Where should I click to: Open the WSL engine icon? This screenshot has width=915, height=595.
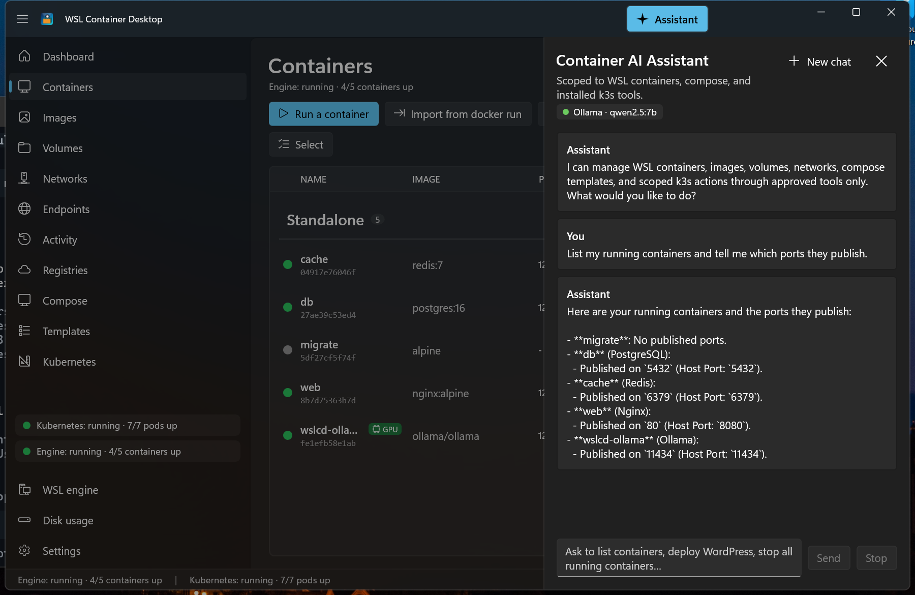click(24, 489)
